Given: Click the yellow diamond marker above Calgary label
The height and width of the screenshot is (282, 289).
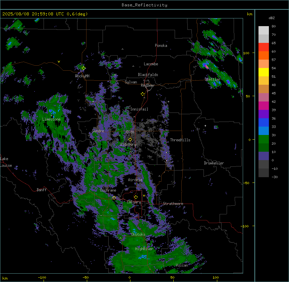Looking at the screenshot, I should tap(136, 197).
